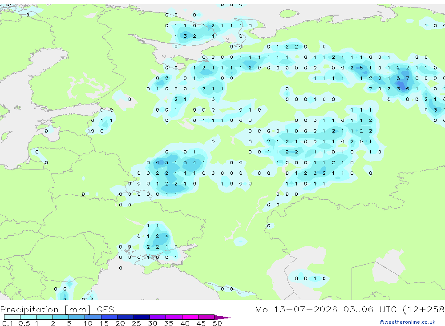Click the 25–30 mm navy legend swatch
Screen dimensions: 445x326
coord(142,317)
